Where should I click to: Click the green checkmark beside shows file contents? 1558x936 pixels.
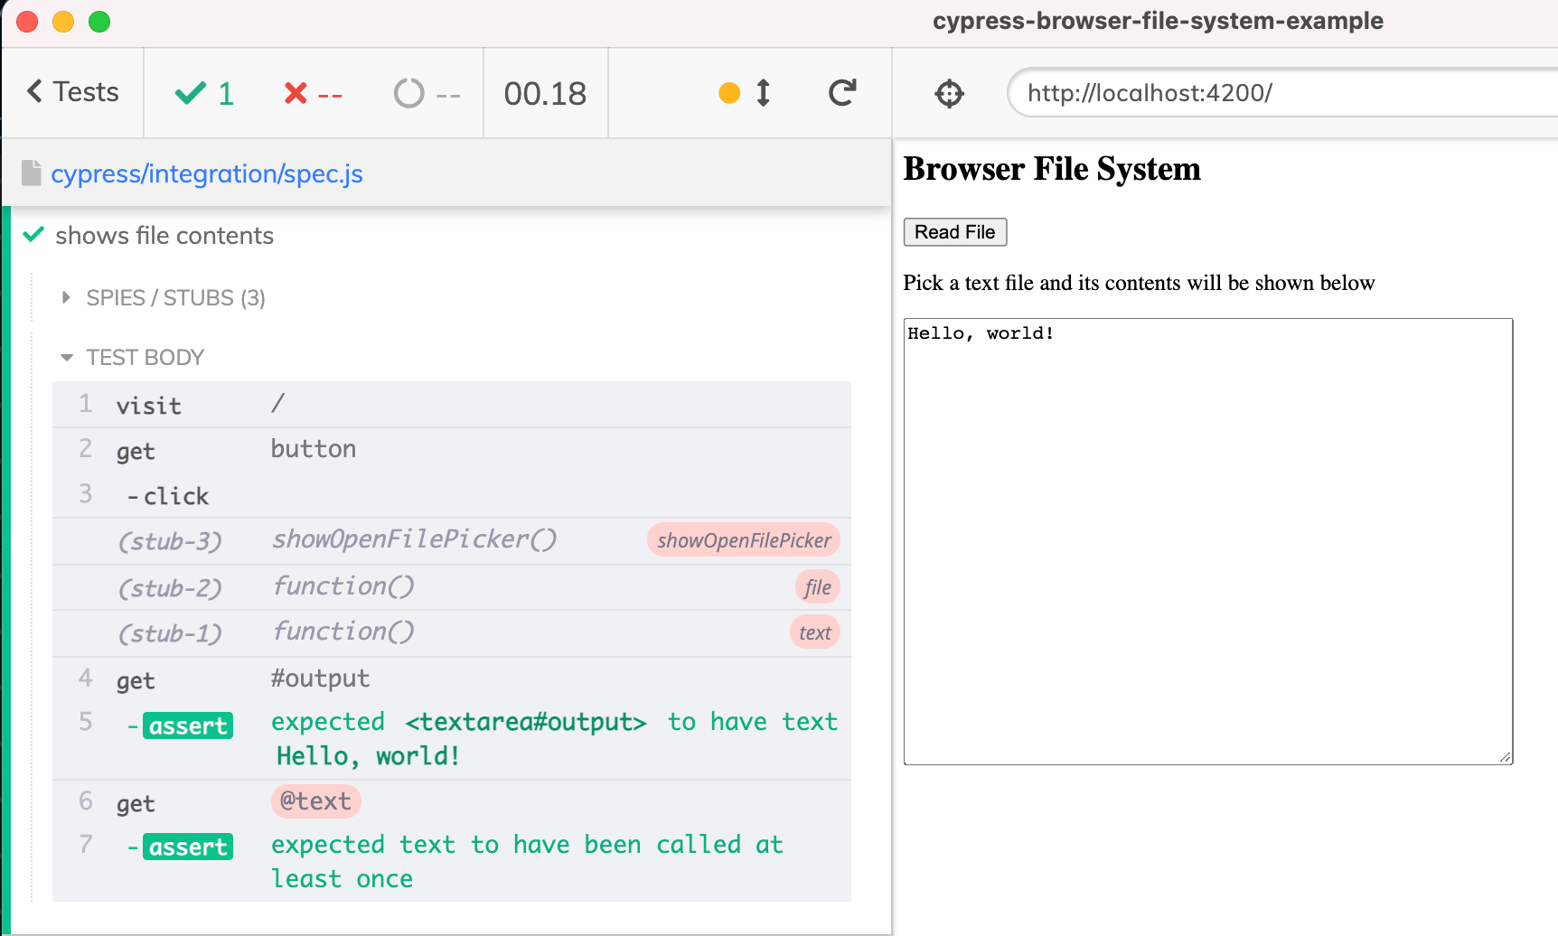33,235
